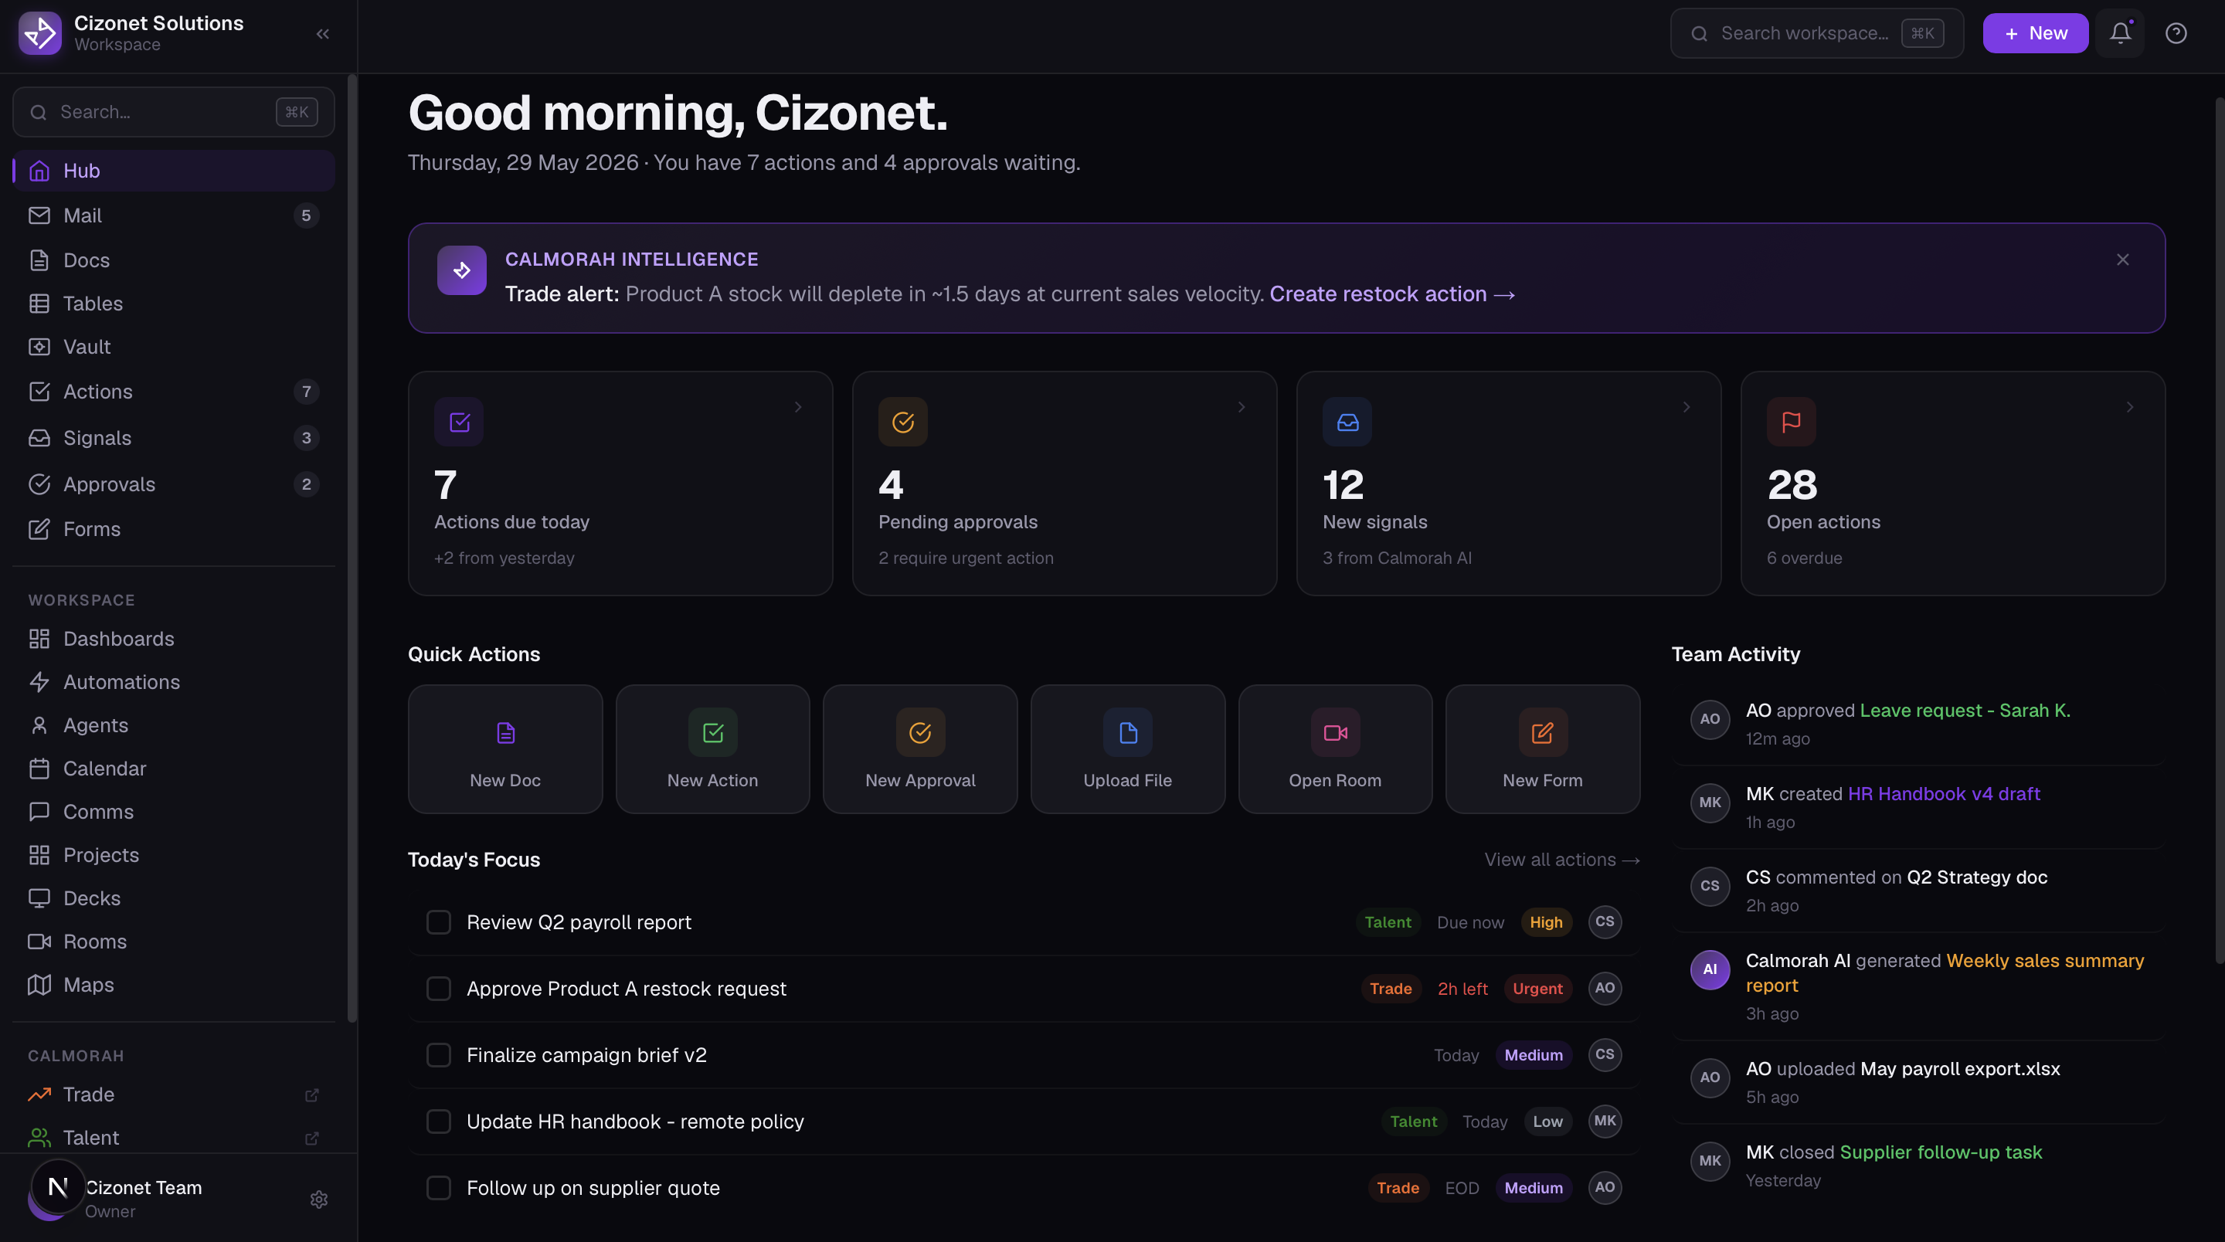2225x1242 pixels.
Task: Check off Approve Product A restock request
Action: pyautogui.click(x=439, y=988)
